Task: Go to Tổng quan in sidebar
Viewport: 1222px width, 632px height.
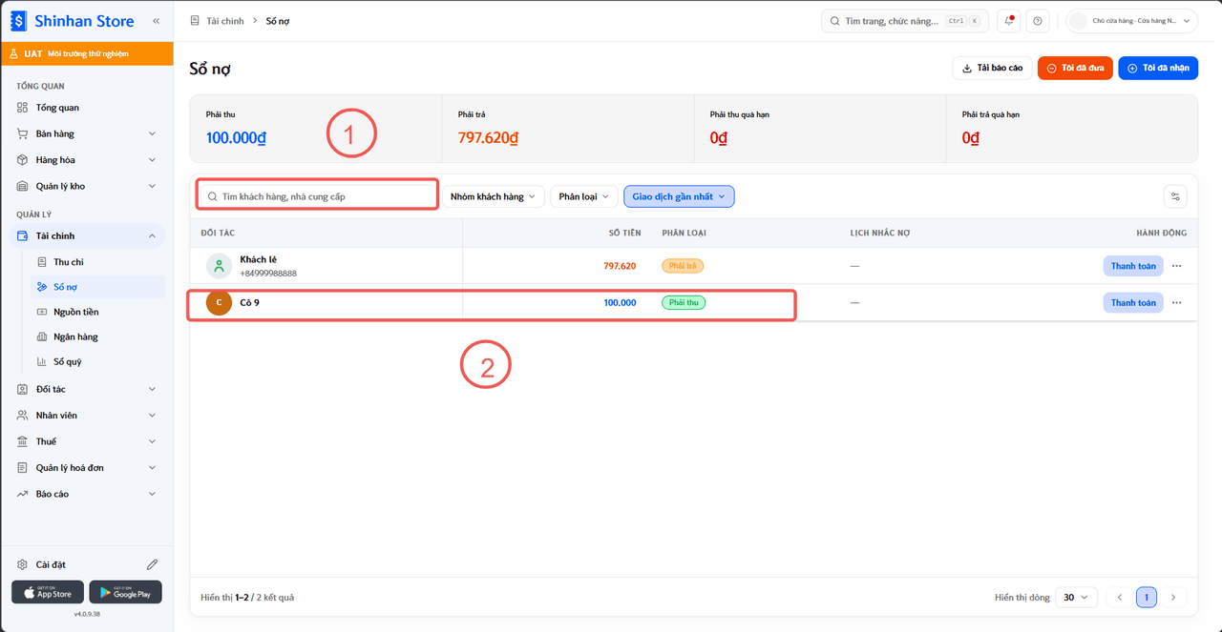Action: pyautogui.click(x=87, y=108)
